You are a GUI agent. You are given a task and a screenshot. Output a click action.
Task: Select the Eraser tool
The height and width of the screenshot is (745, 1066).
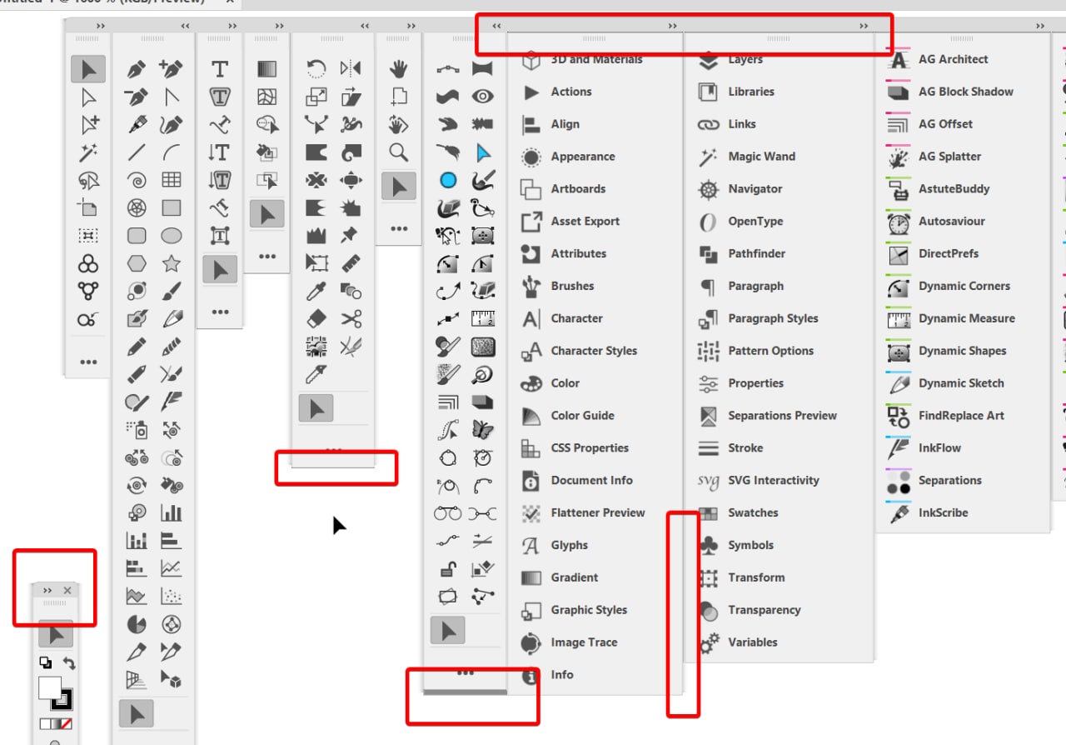pos(316,319)
